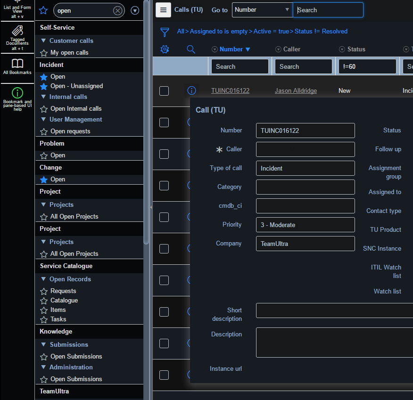Open the preview info icon for TUINC016122
The height and width of the screenshot is (400, 413).
point(191,90)
